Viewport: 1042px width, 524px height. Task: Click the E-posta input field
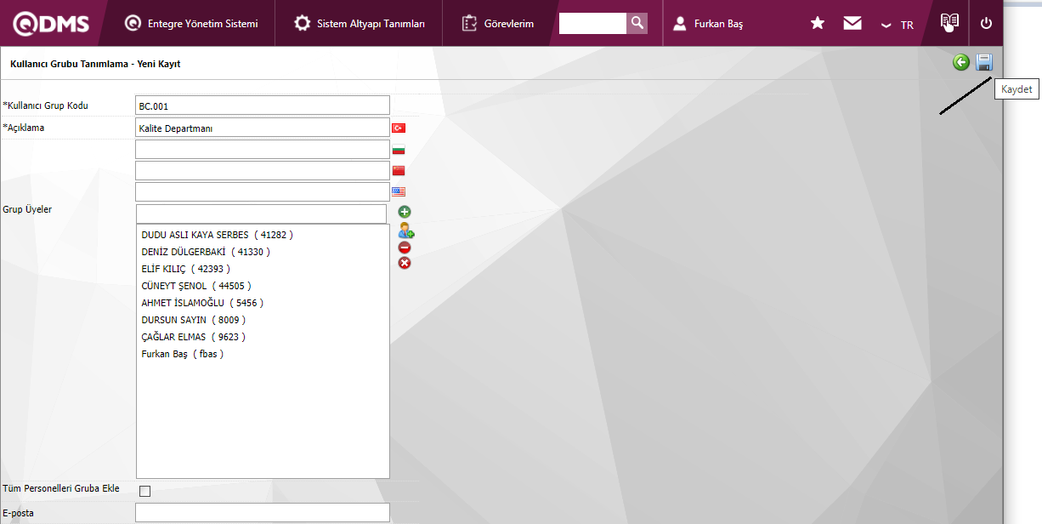pos(263,512)
